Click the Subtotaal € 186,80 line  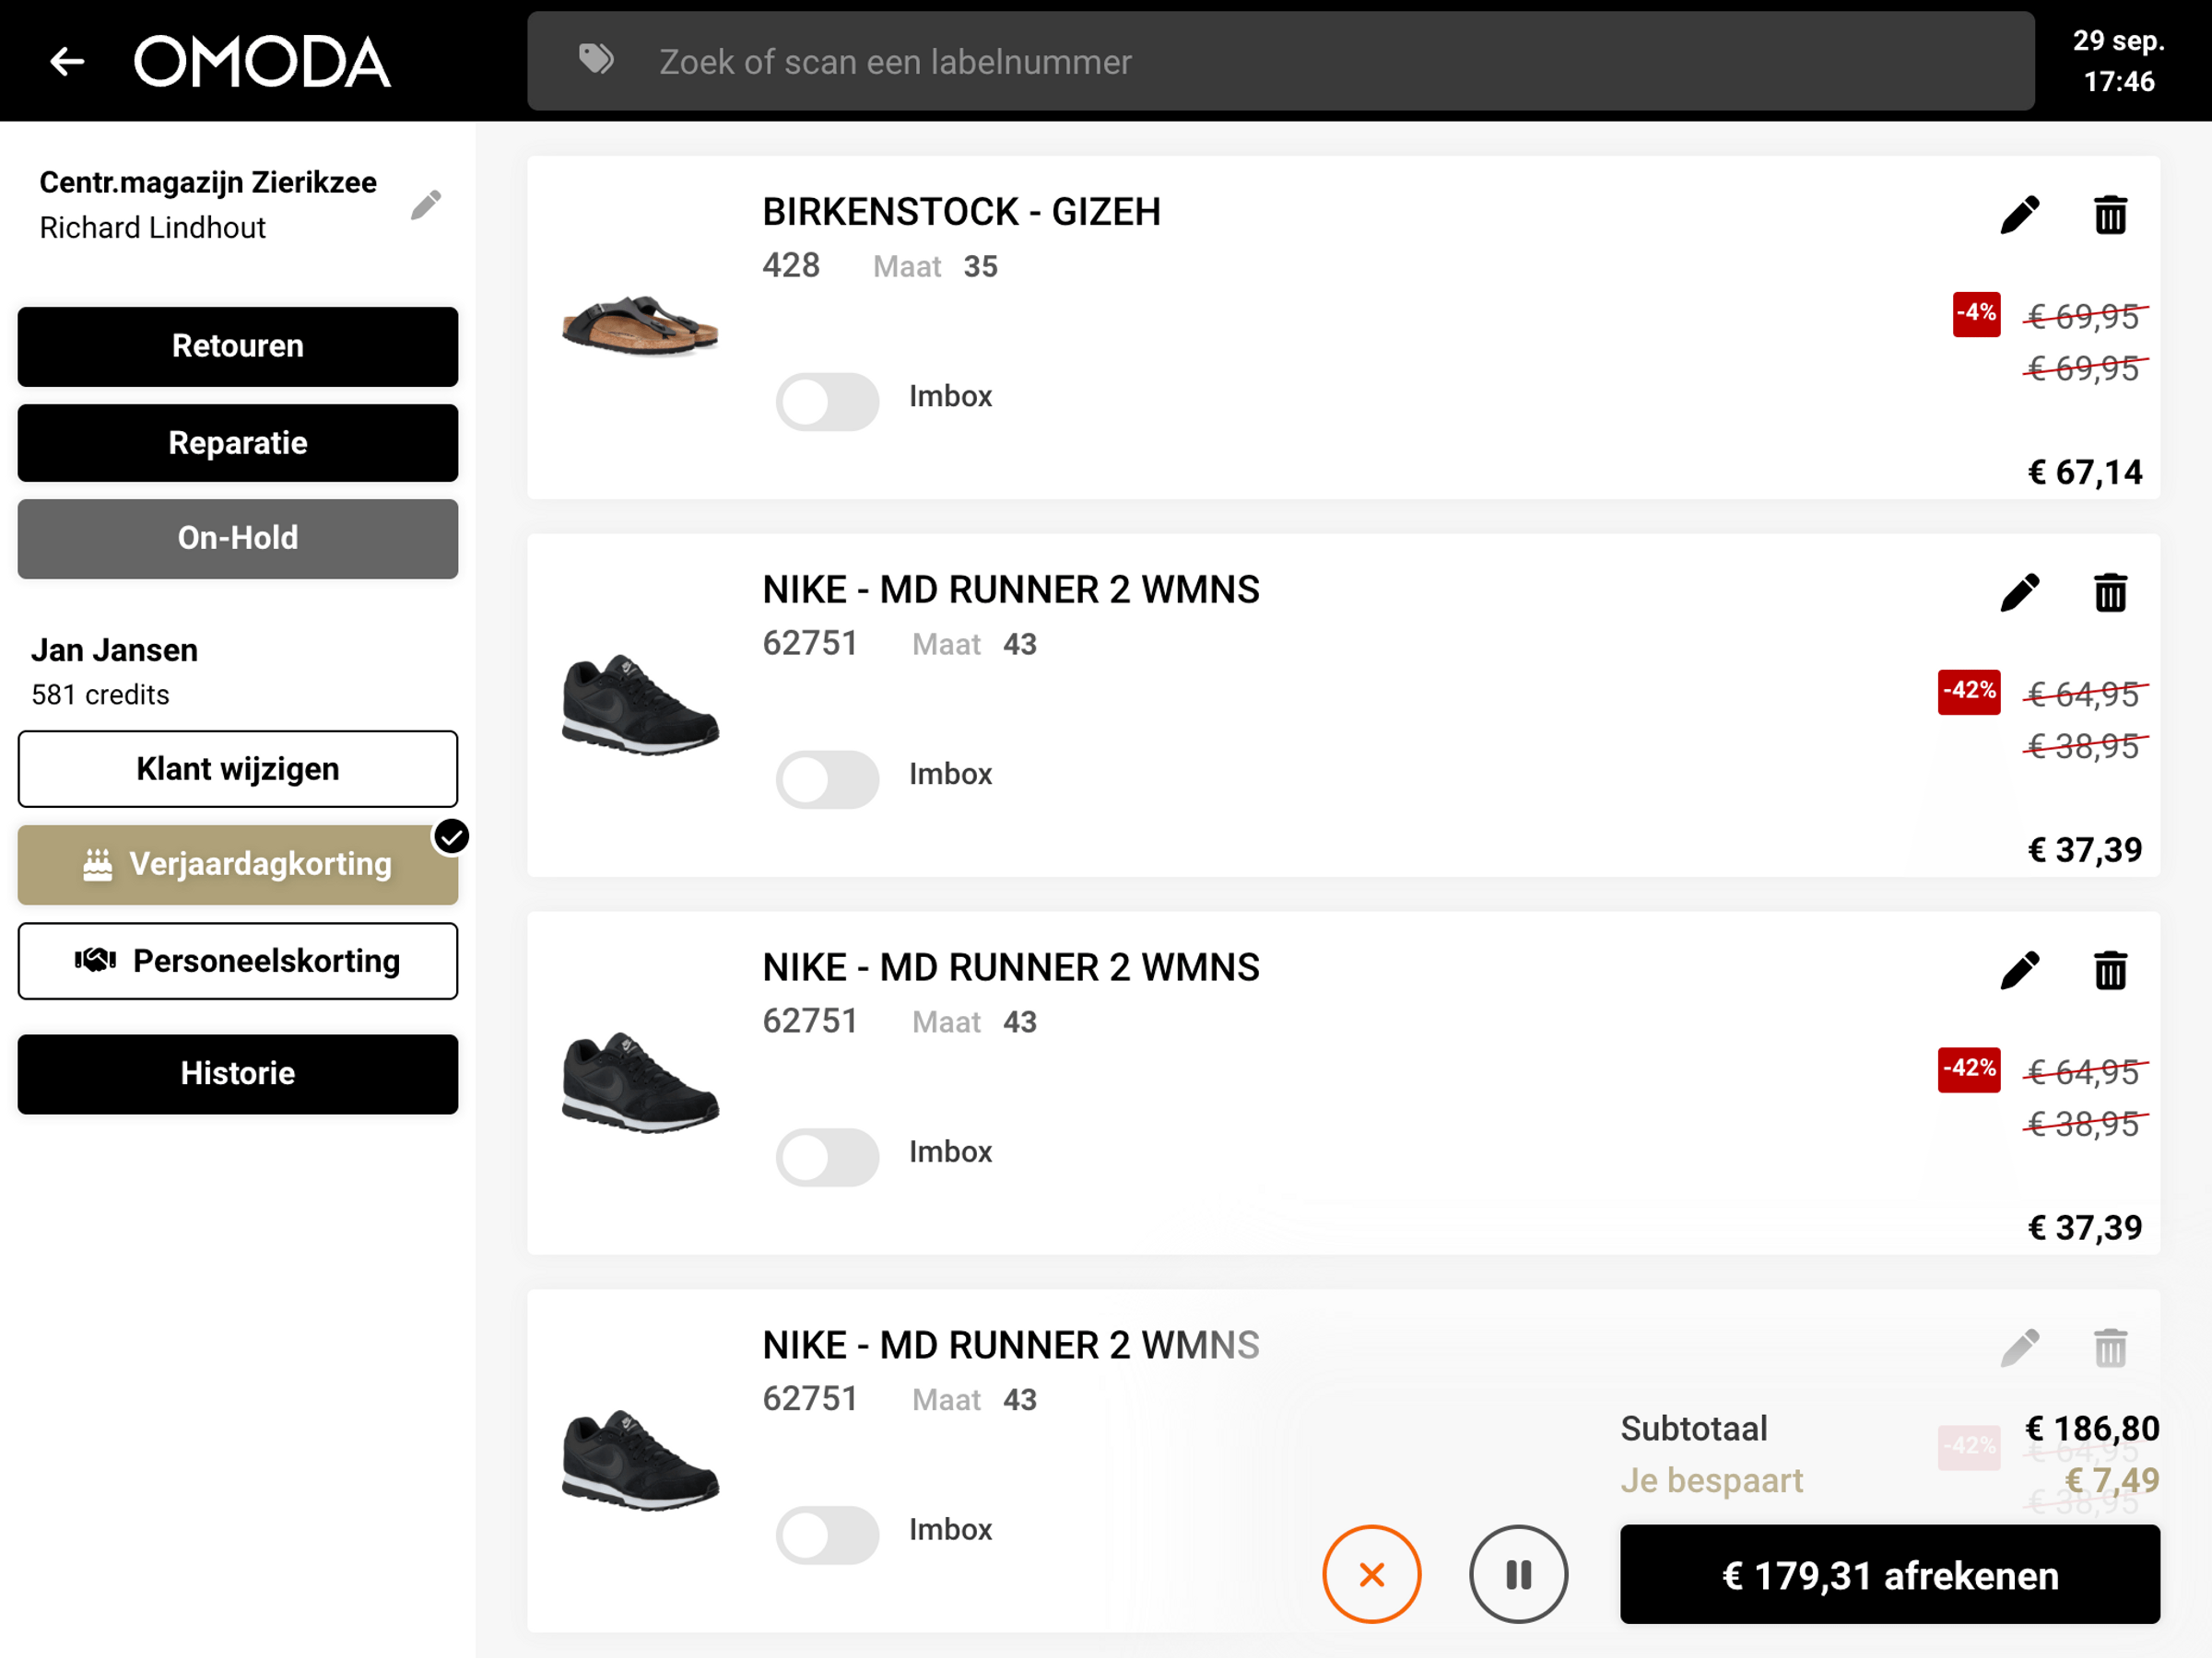(x=1890, y=1428)
